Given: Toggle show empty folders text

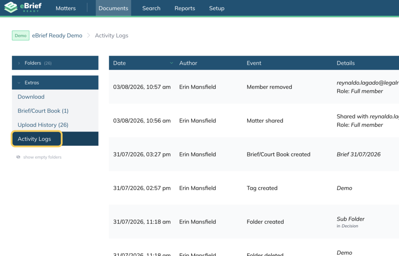Looking at the screenshot, I should point(42,157).
